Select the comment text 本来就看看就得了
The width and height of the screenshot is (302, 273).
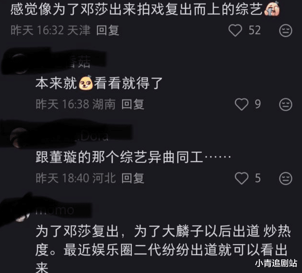[x=99, y=83]
